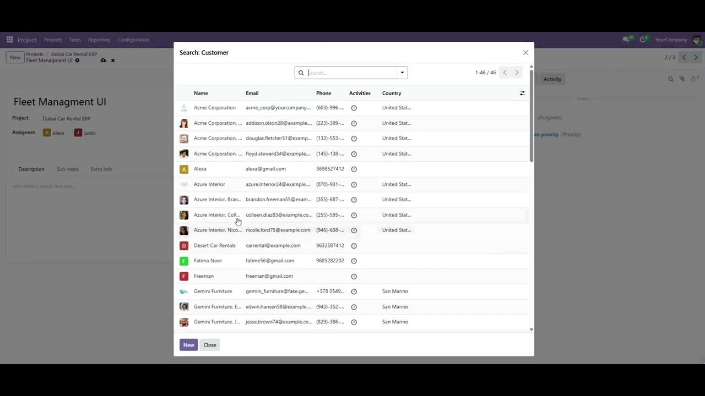Image resolution: width=705 pixels, height=396 pixels.
Task: Click activity clock for Acme Corporation row
Action: (x=354, y=108)
